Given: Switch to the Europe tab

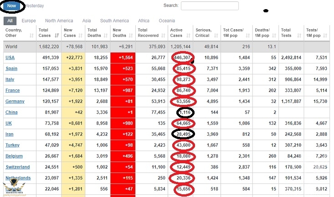Looking at the screenshot, I should (x=29, y=21).
